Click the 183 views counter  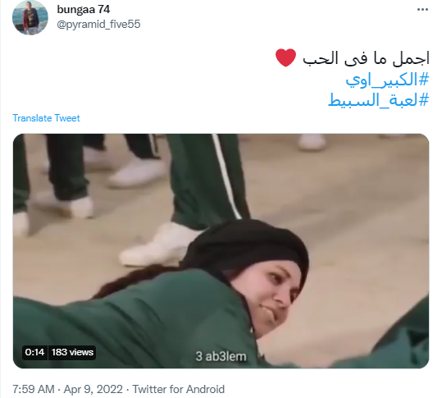(72, 352)
